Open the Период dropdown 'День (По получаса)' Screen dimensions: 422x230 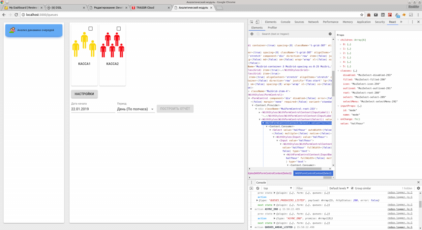(136, 109)
